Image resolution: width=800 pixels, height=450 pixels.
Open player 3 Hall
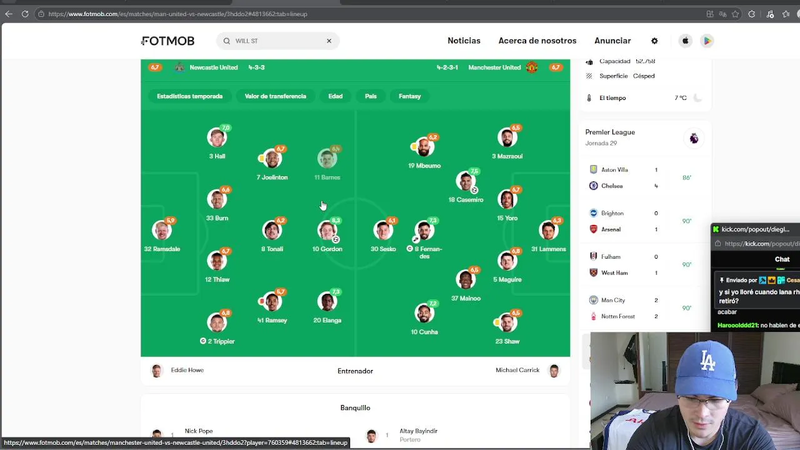coord(217,142)
